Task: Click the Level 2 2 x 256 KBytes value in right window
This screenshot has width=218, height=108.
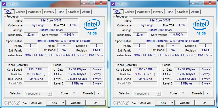Action: point(186,79)
